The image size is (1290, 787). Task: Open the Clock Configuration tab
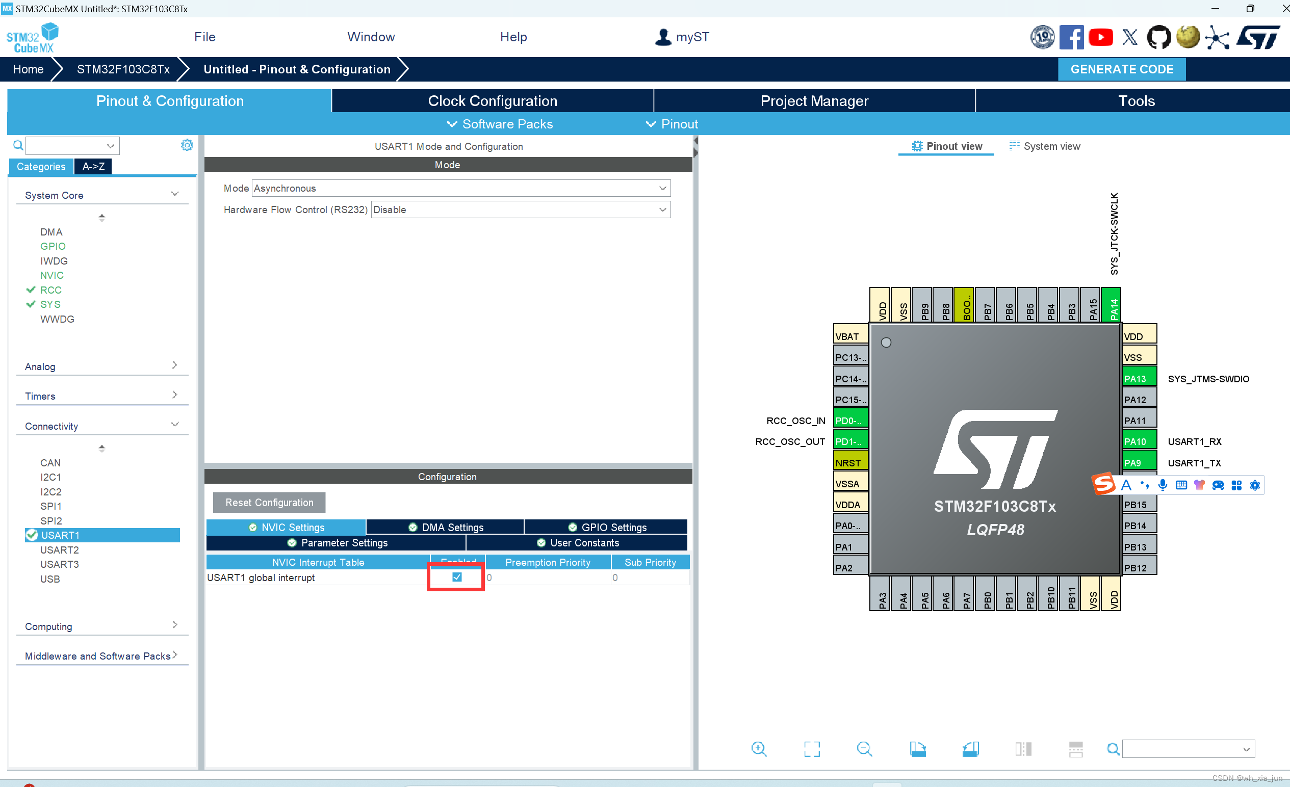pos(492,101)
